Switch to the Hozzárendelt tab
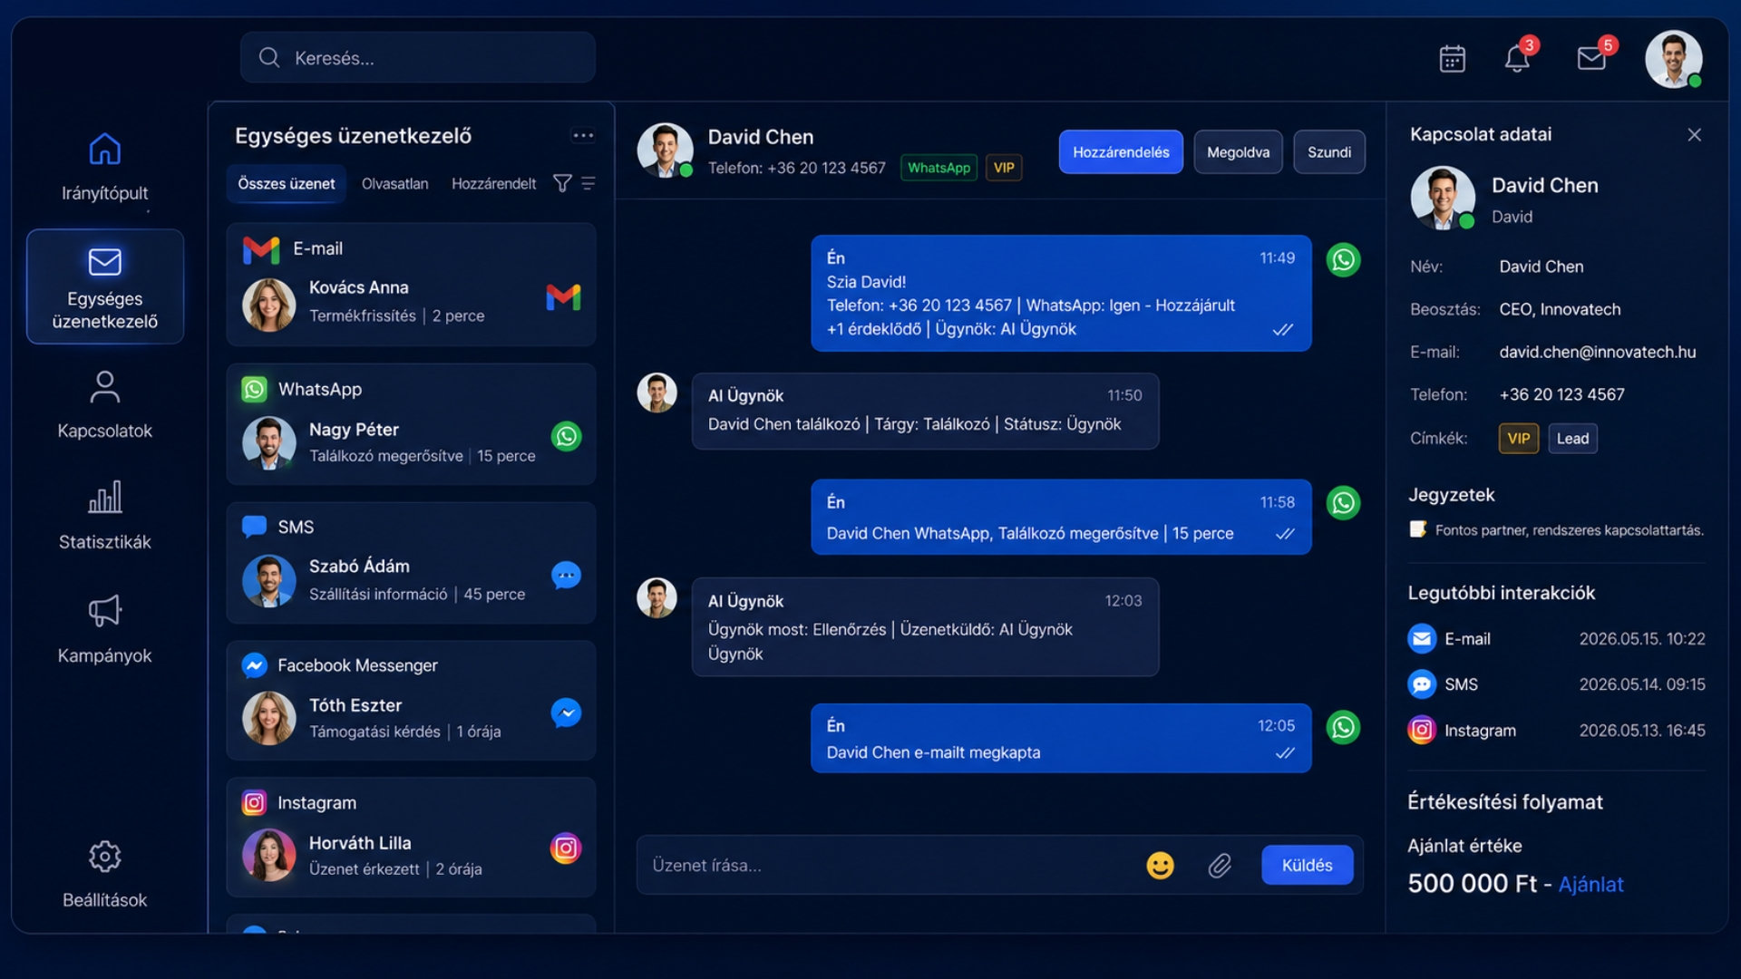The width and height of the screenshot is (1741, 979). (x=493, y=184)
